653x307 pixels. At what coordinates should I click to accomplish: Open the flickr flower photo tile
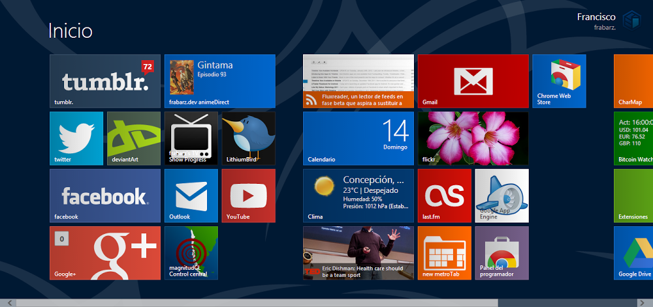point(473,138)
